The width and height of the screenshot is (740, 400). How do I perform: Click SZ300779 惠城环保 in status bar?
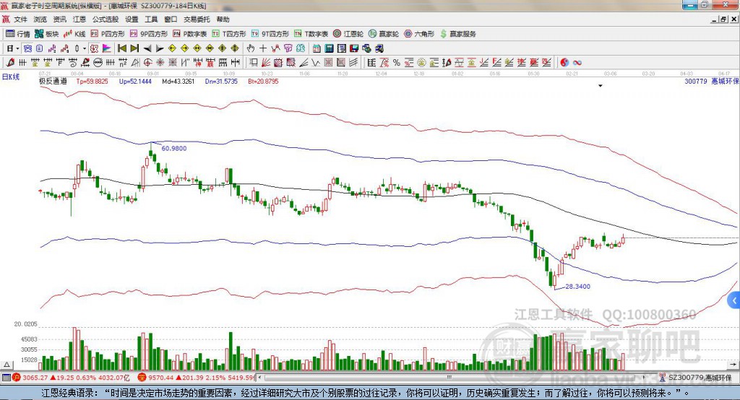point(700,378)
